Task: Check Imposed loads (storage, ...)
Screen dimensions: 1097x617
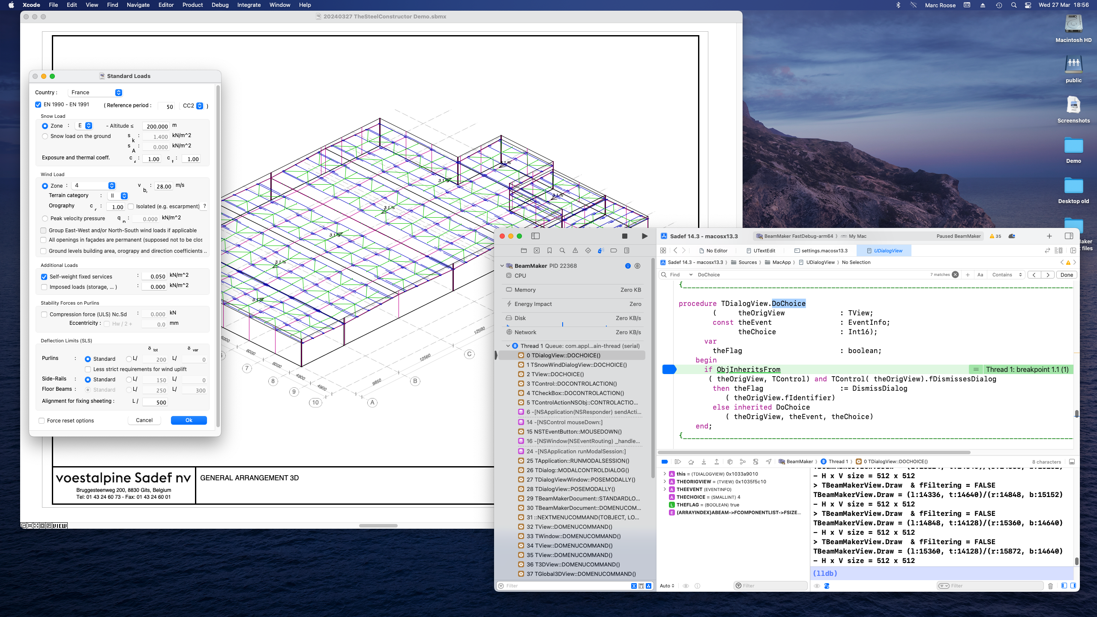Action: point(44,287)
